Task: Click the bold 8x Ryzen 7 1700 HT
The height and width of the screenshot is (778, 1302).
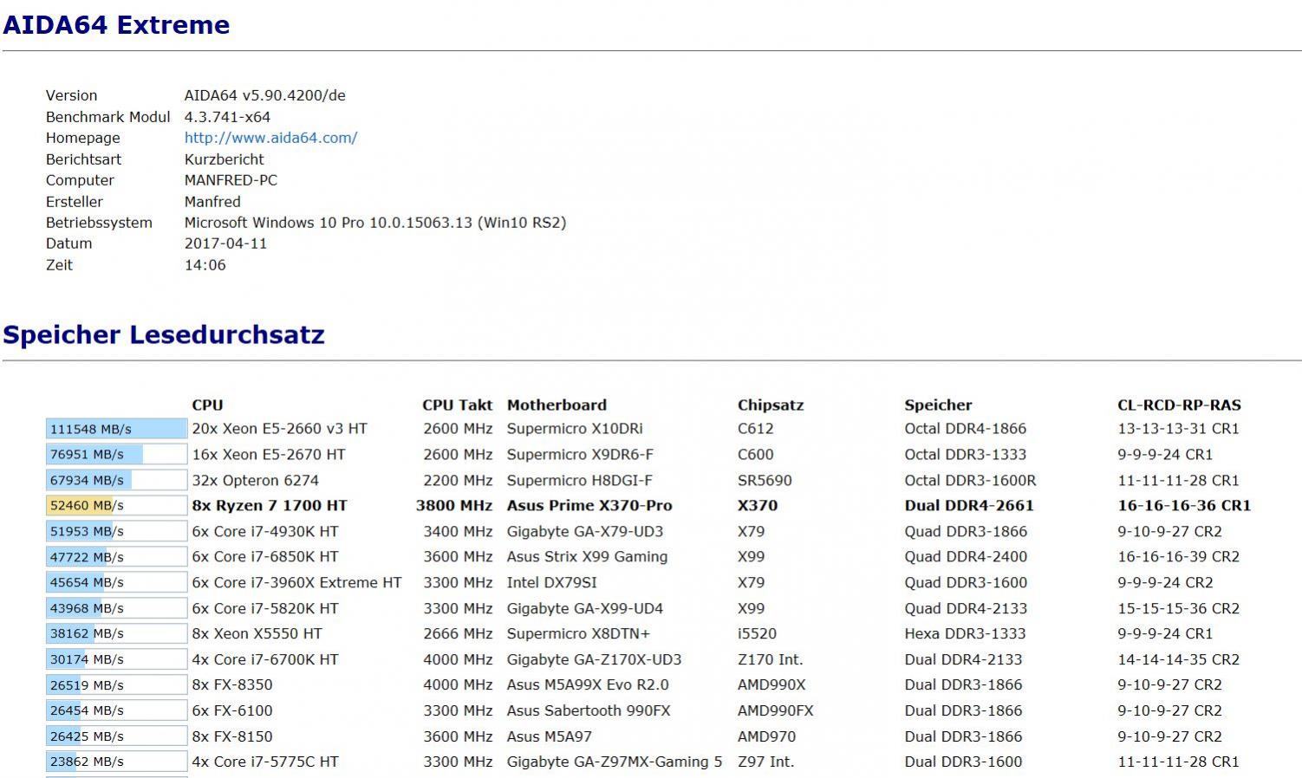Action: 270,506
